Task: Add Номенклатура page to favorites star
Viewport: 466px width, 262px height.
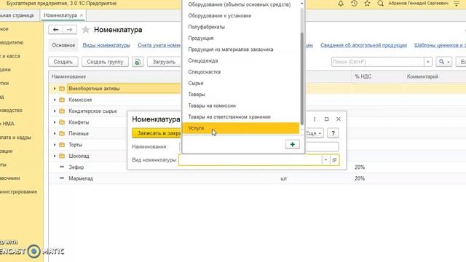Action: tap(86, 30)
